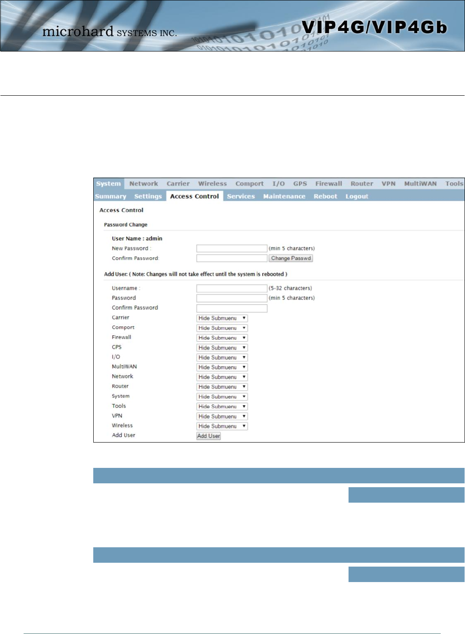465x634 pixels.
Task: Click the 'Password Change' section heading
Action: tap(125, 225)
